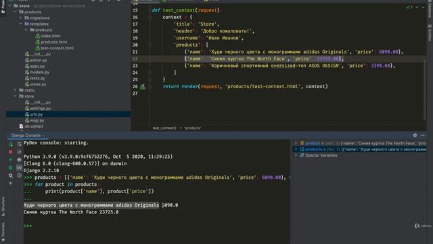This screenshot has height=244, width=433.
Task: Open db.sqlite3 database file
Action: [34, 127]
